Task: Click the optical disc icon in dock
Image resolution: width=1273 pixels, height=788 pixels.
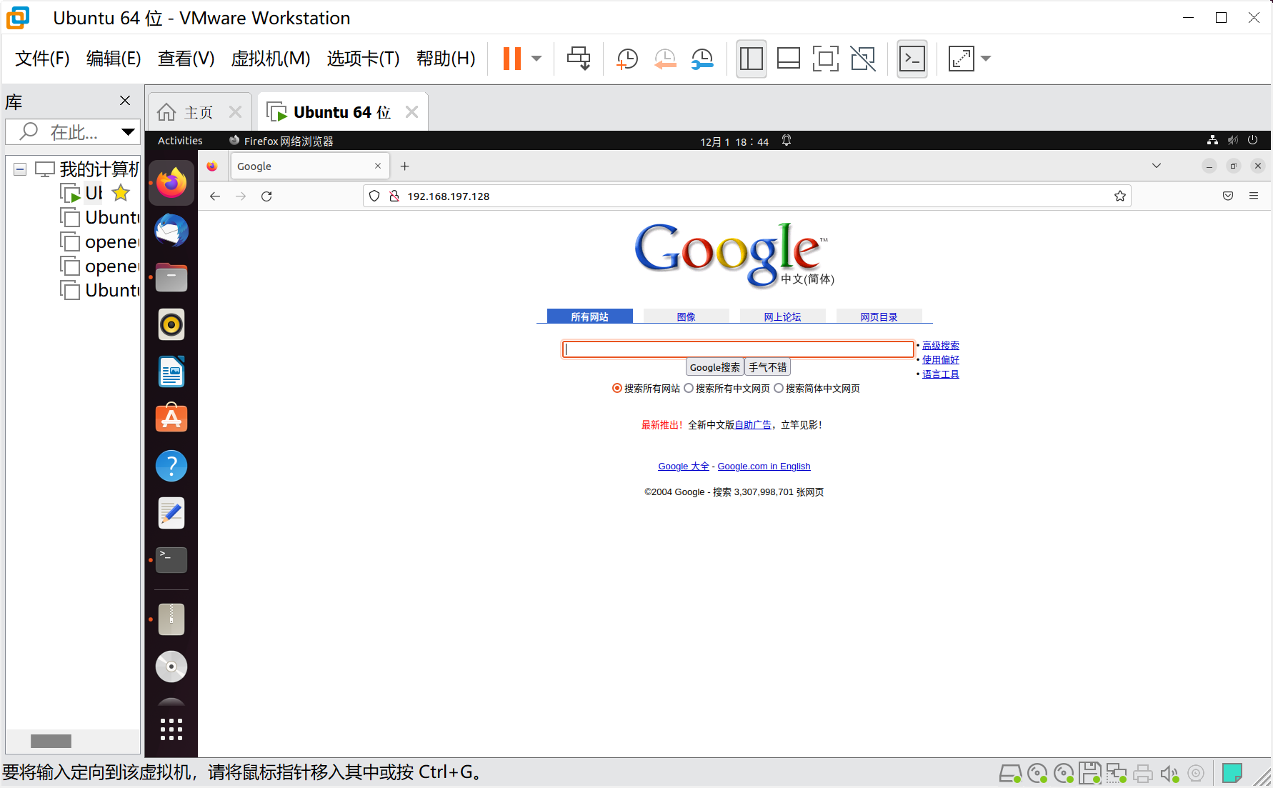Action: [171, 667]
